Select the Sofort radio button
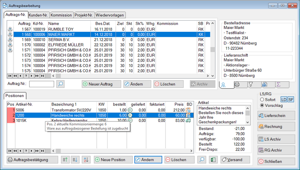The image size is (300, 170). [261, 99]
